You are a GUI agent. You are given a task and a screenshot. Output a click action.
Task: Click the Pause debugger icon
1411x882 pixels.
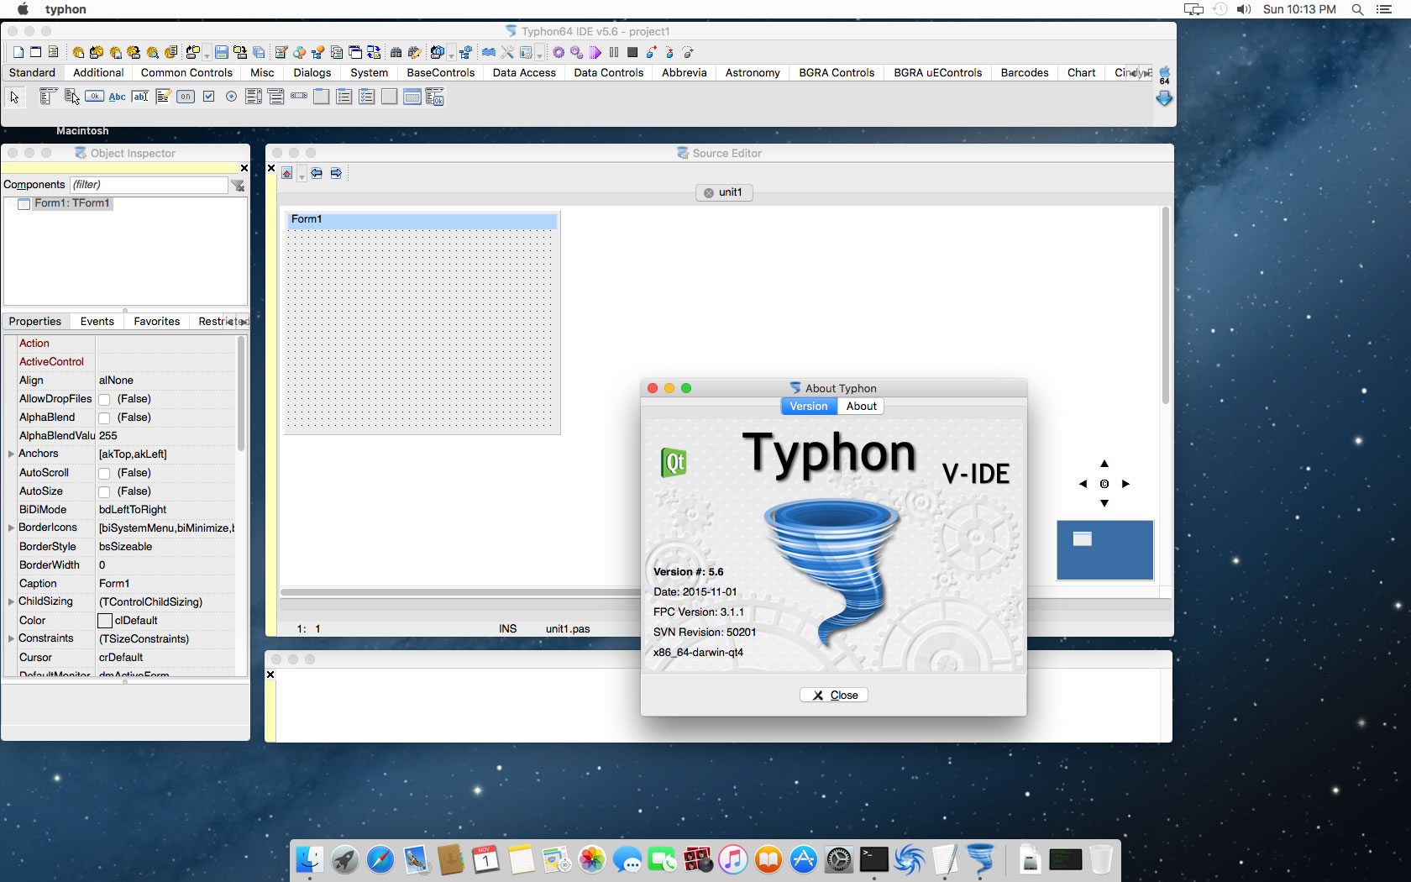614,52
